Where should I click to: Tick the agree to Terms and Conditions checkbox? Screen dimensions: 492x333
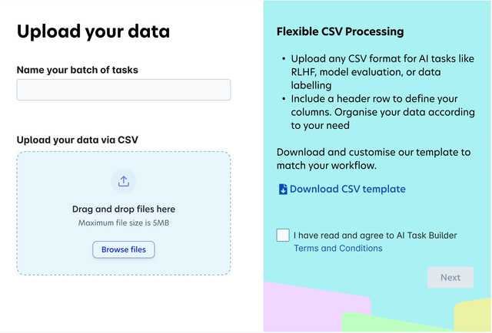283,236
